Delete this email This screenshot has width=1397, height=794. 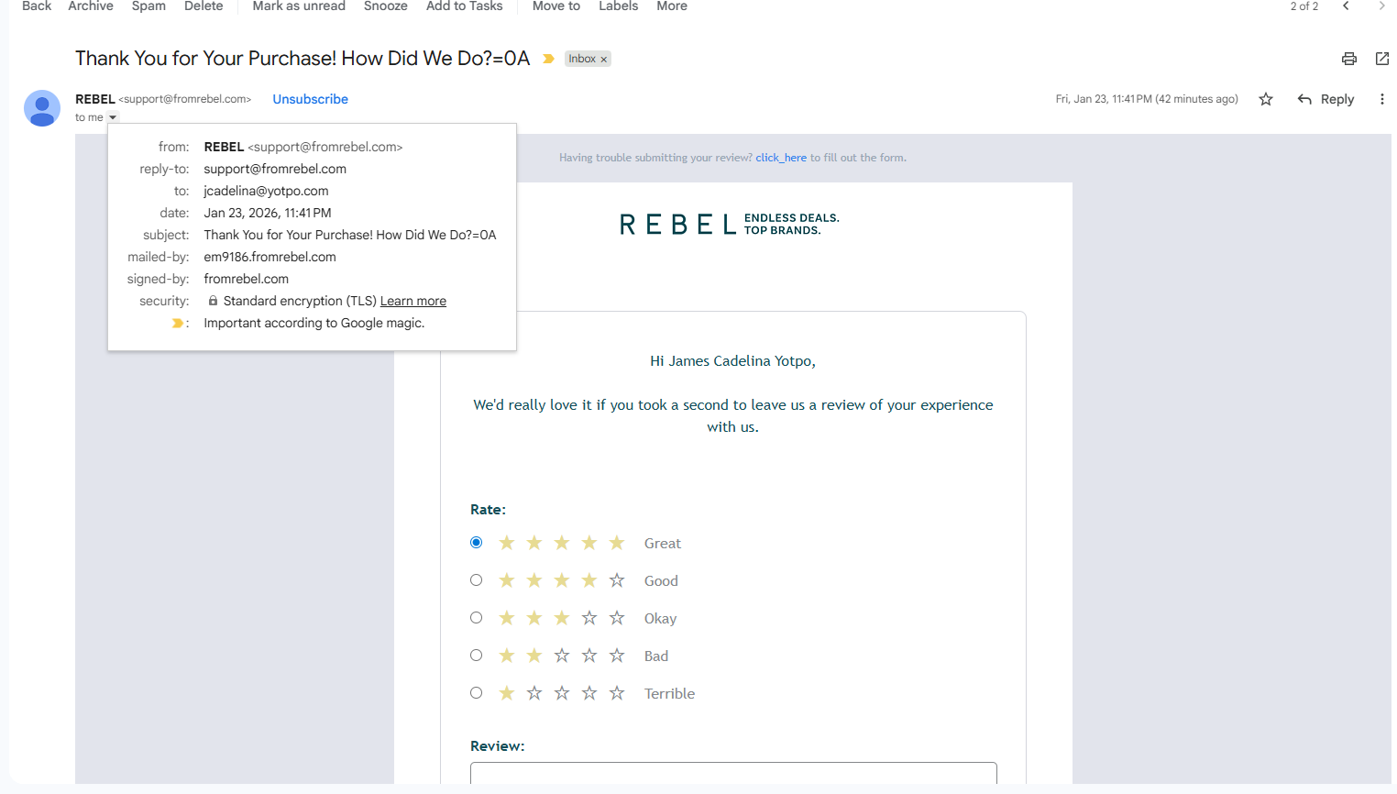click(203, 6)
